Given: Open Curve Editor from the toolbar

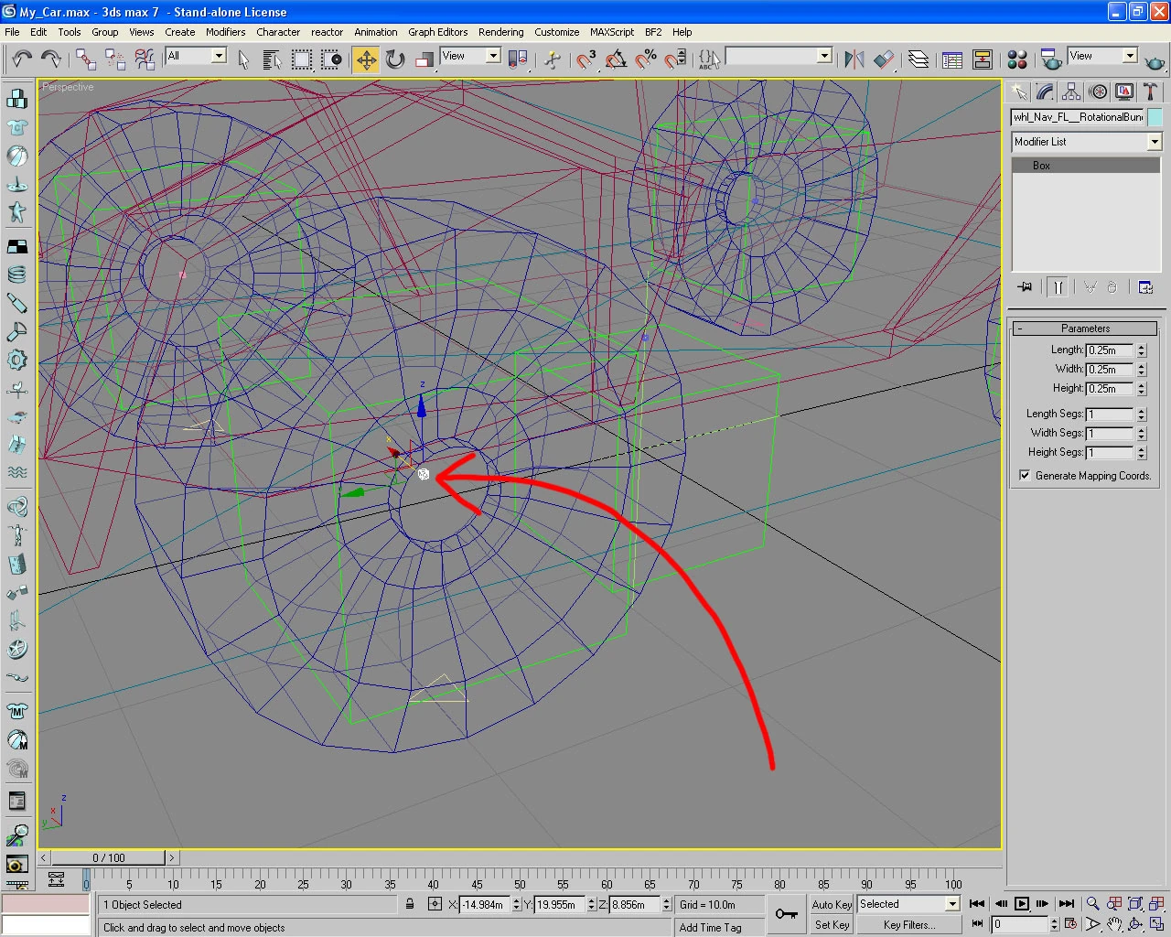Looking at the screenshot, I should tap(952, 60).
